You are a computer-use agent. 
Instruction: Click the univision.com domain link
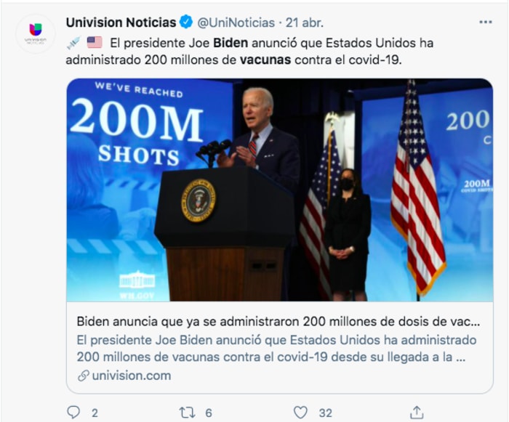pos(132,376)
